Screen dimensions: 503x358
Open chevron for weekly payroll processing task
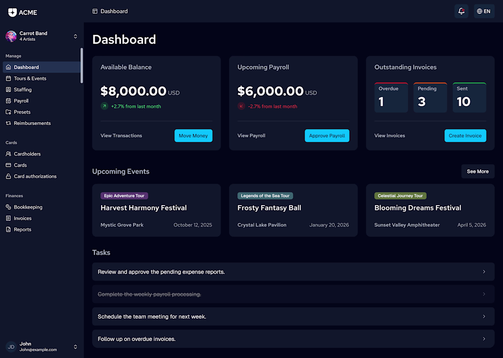tap(484, 294)
